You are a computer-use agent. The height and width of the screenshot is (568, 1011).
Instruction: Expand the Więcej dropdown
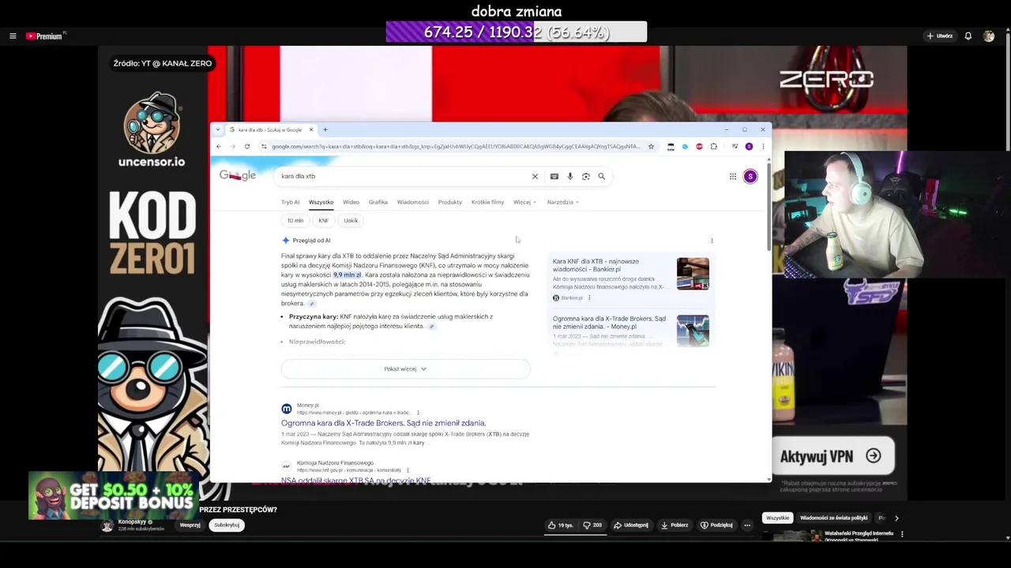point(524,202)
